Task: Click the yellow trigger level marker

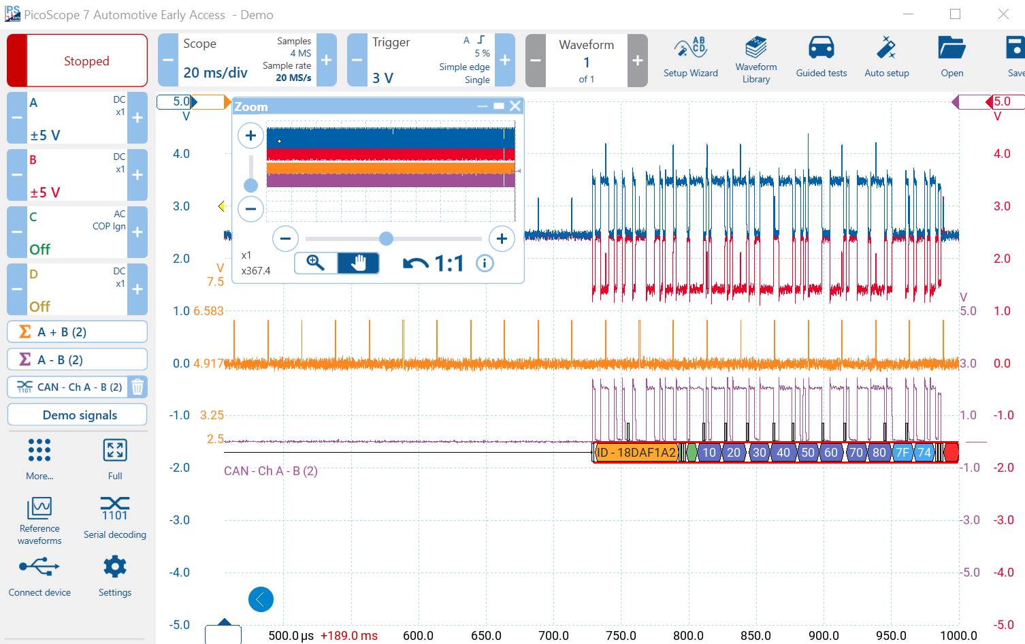Action: click(221, 206)
